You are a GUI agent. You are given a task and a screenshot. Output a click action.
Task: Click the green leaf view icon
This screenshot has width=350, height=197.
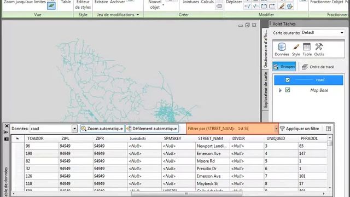point(51,6)
